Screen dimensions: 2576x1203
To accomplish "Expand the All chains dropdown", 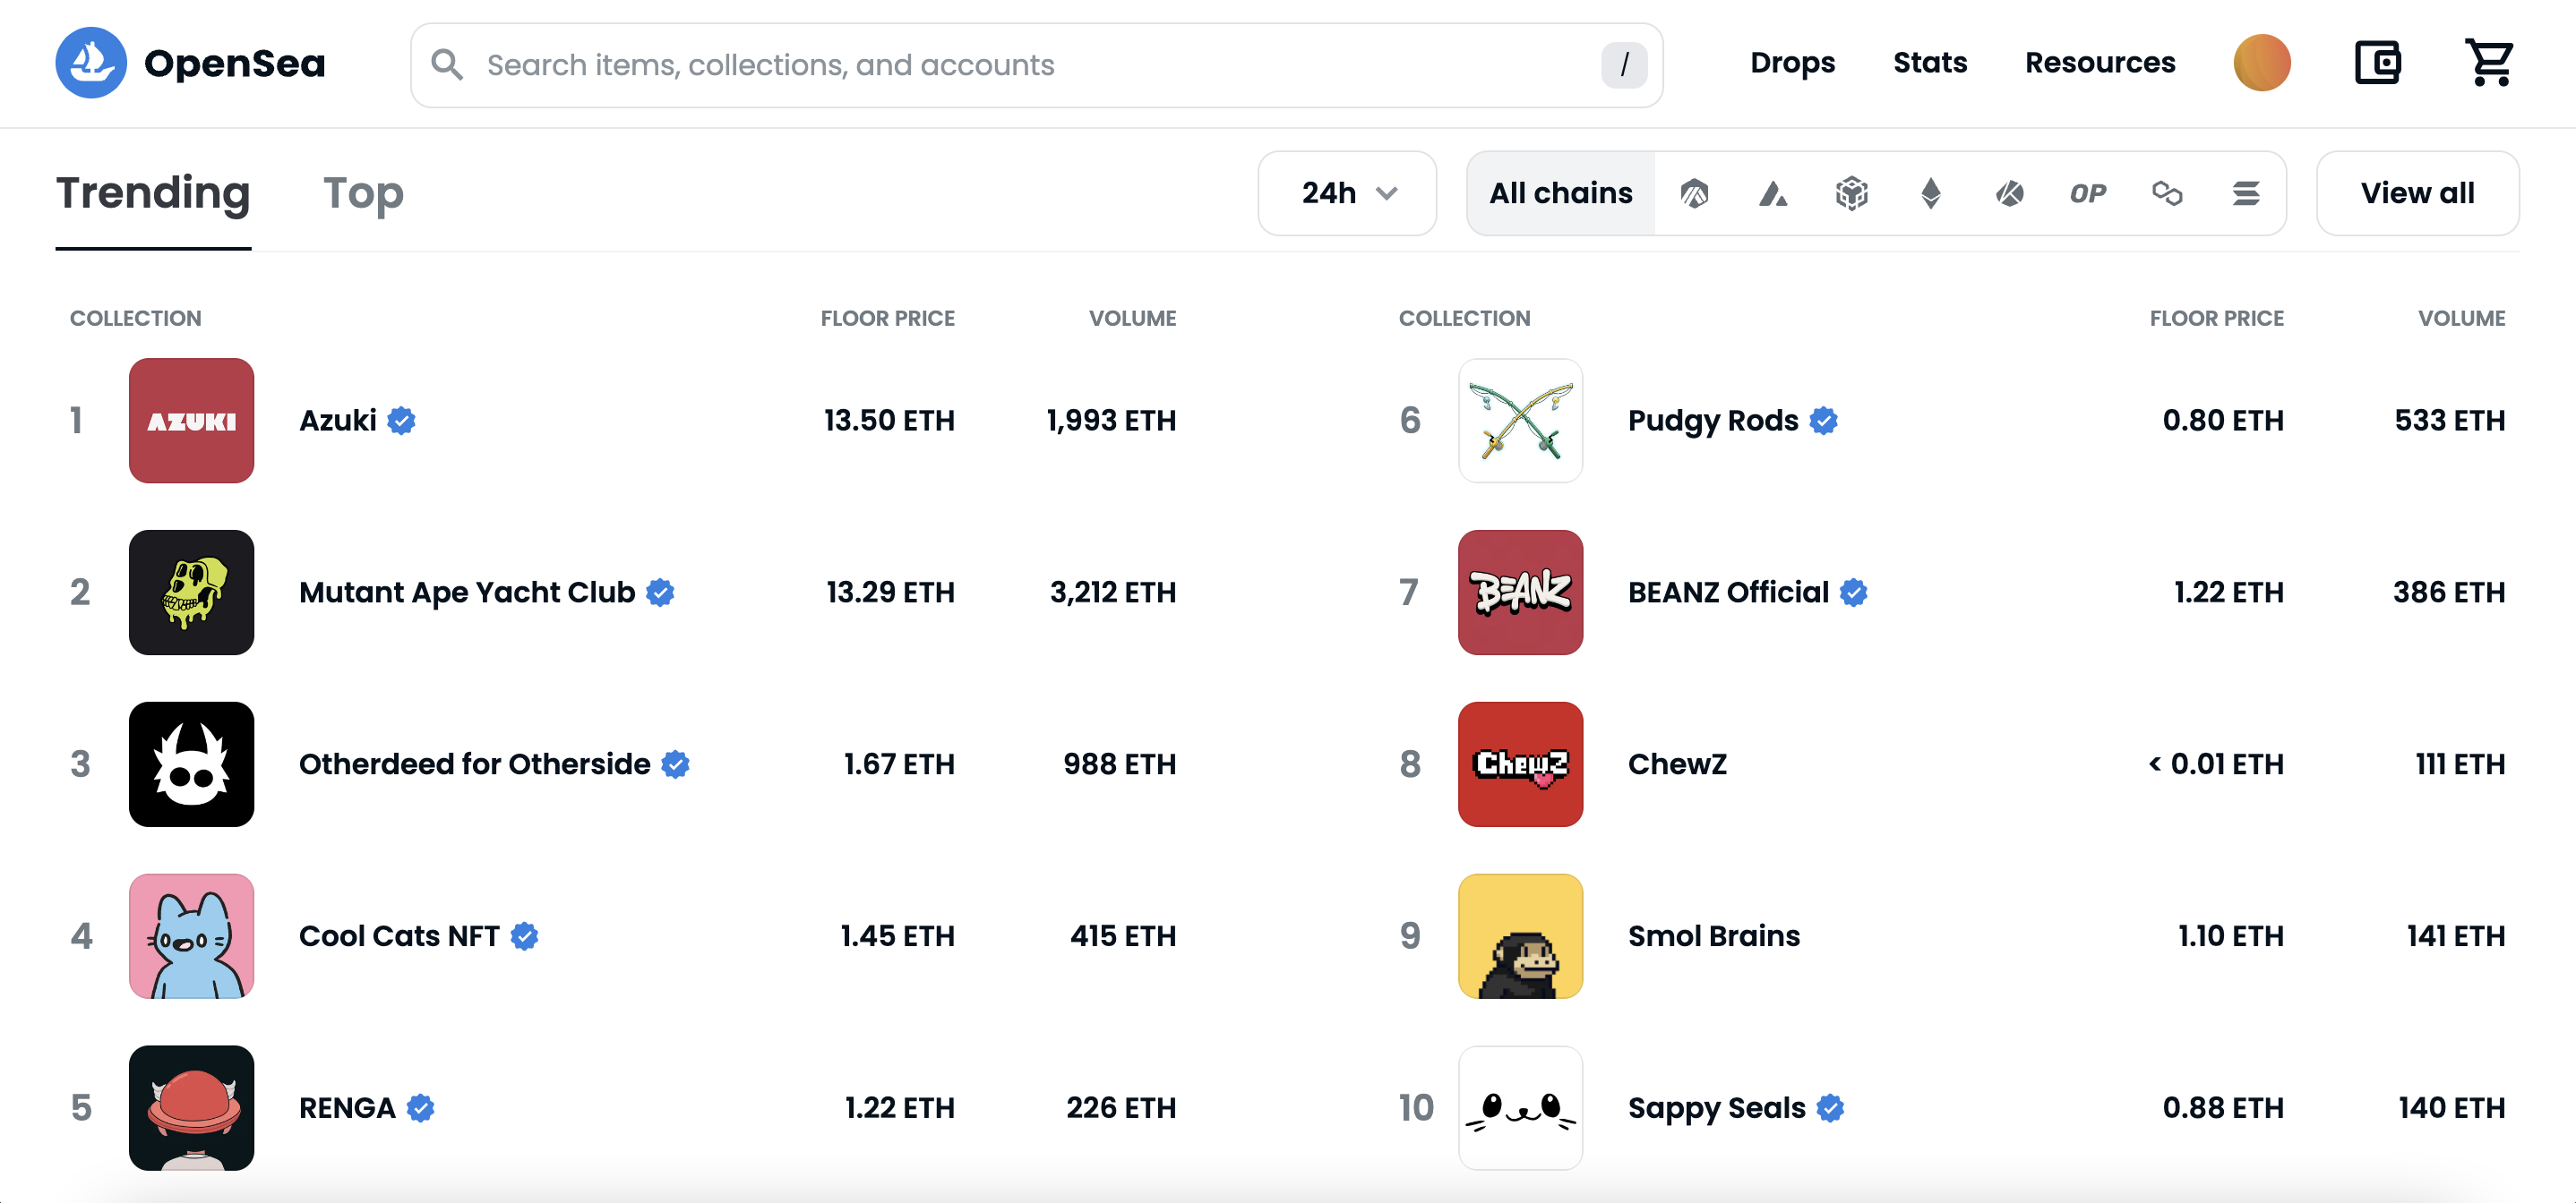I will [1559, 192].
